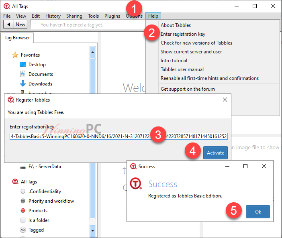Open the Edit menu
Image resolution: width=282 pixels, height=238 pixels.
click(x=36, y=16)
